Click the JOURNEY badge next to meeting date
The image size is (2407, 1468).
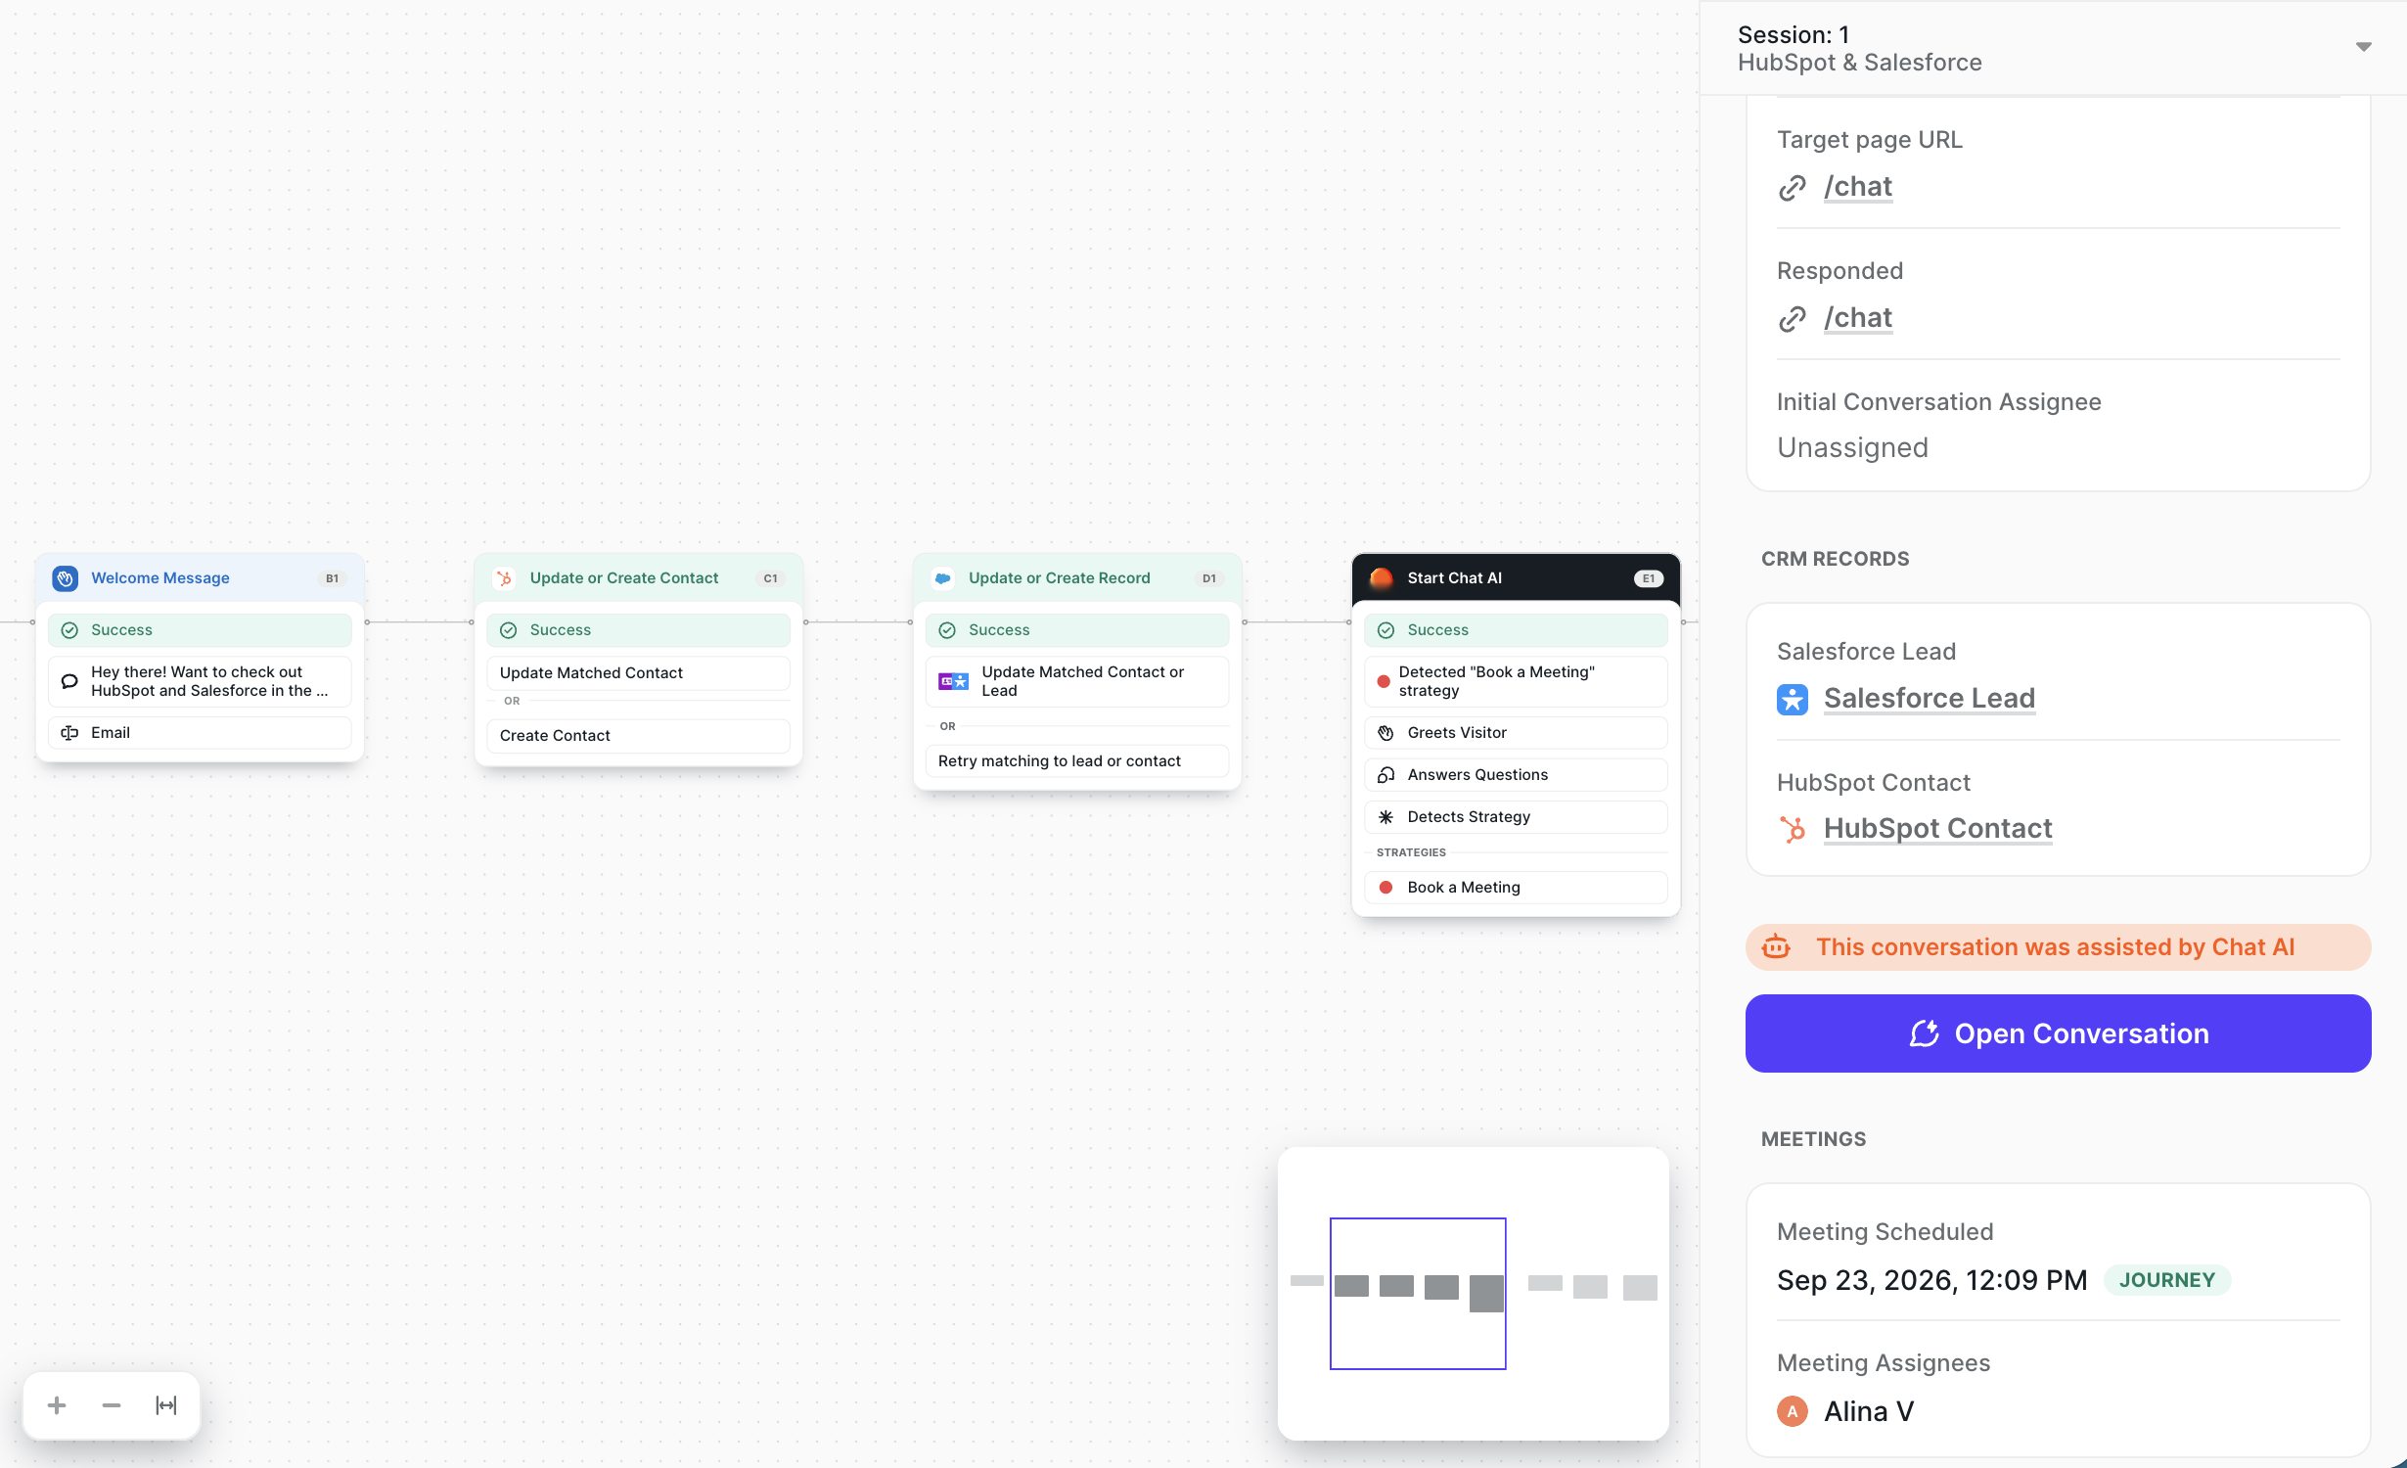click(x=2167, y=1280)
